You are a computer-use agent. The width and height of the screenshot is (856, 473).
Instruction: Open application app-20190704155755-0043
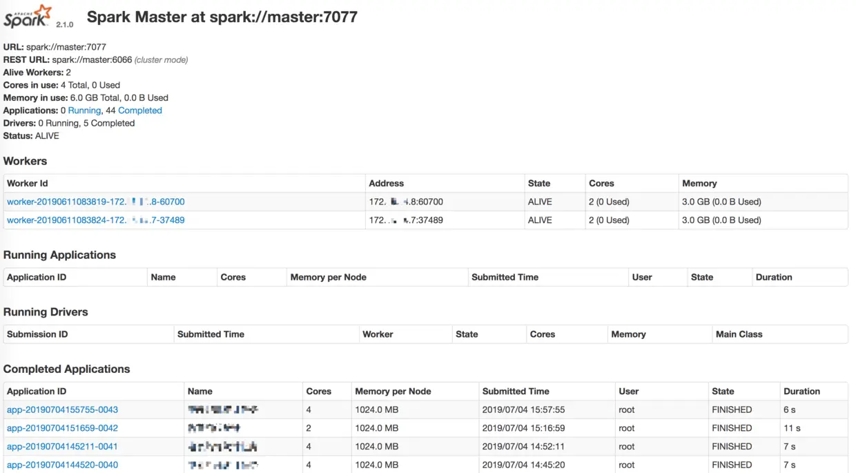62,409
